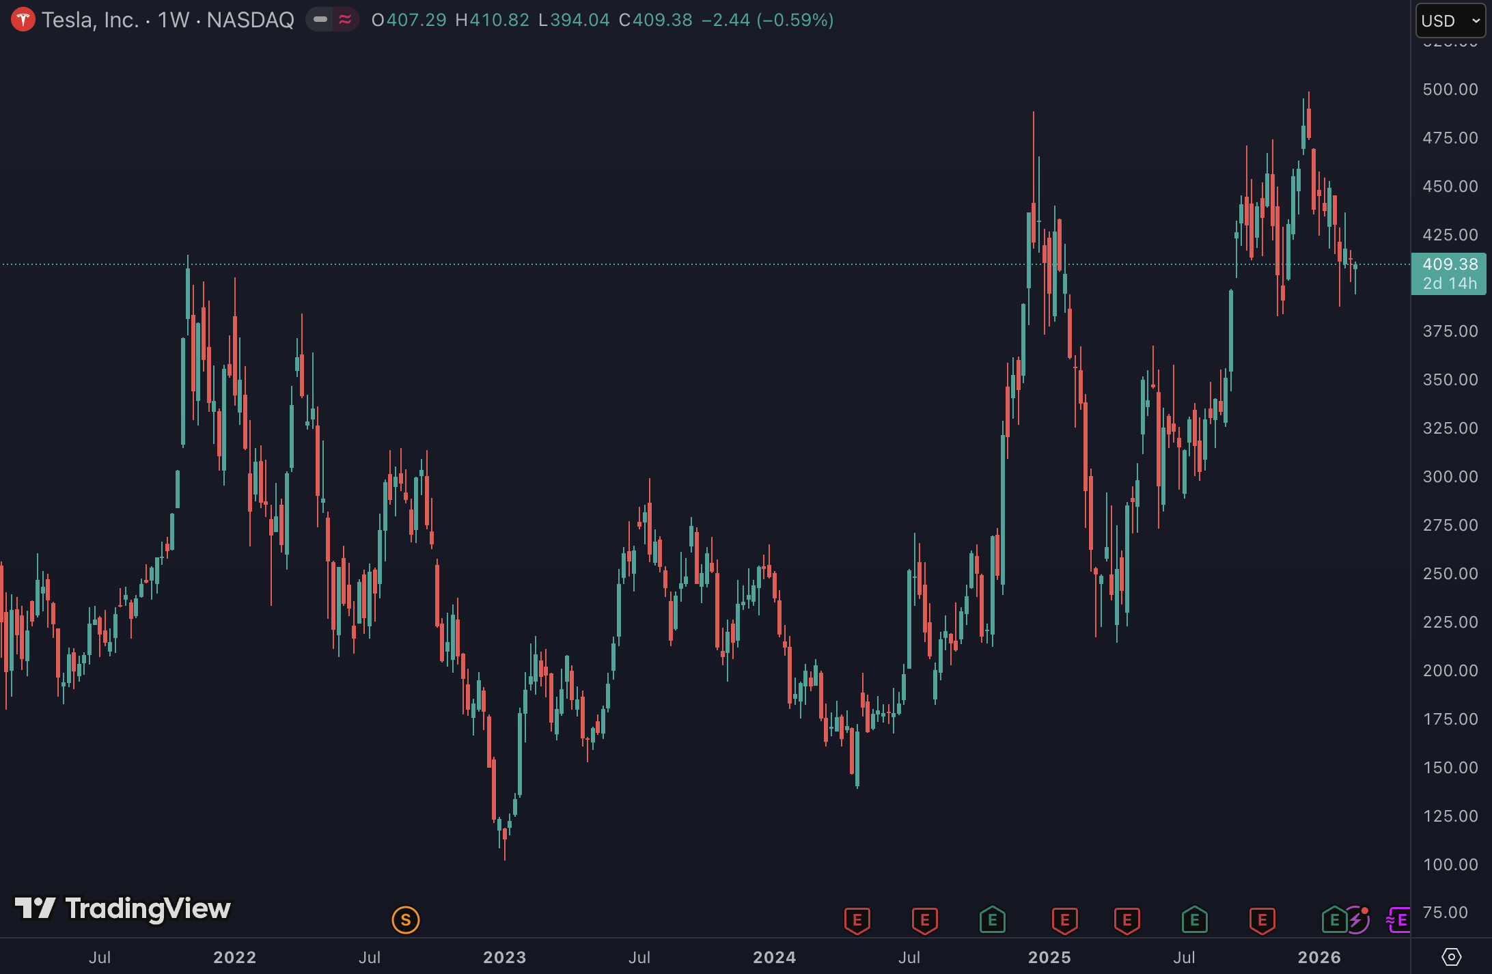Viewport: 1492px width, 974px height.
Task: Click the 100.00 price axis label
Action: (1450, 865)
